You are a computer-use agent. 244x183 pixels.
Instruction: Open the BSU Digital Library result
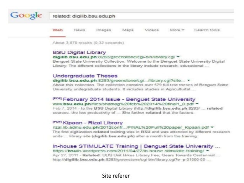79,52
